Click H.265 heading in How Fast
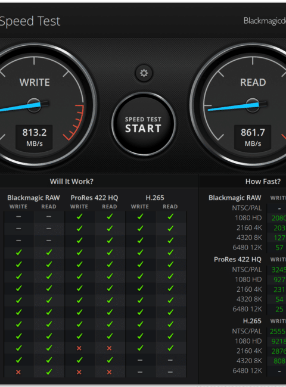This screenshot has height=387, width=286. pos(252,321)
